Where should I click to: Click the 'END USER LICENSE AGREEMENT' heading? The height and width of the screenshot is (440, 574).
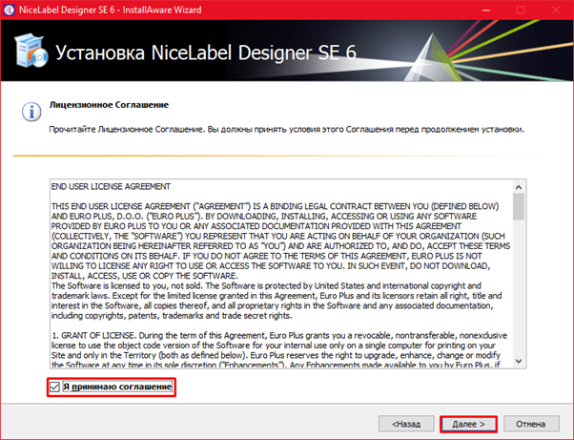(111, 187)
